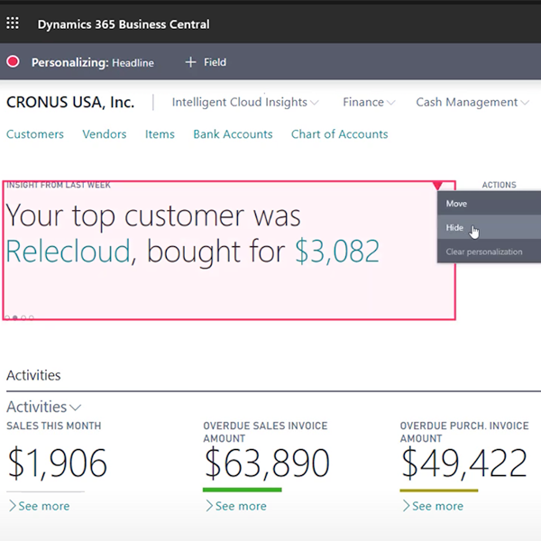Click the yellow bar under $49,422
Image resolution: width=541 pixels, height=541 pixels.
(439, 491)
